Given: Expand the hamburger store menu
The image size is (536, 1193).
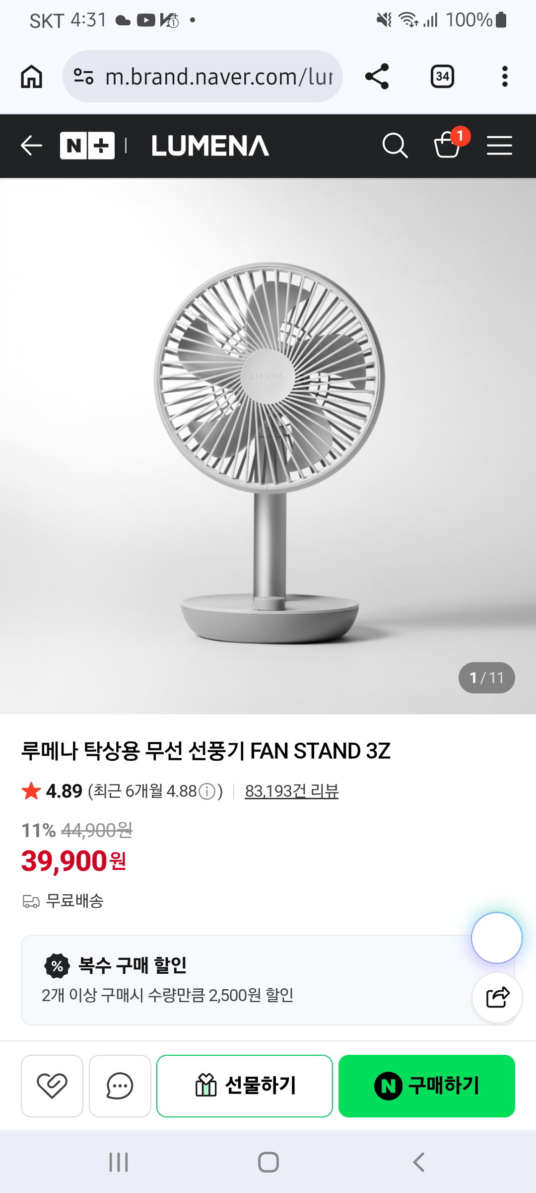Looking at the screenshot, I should (499, 146).
